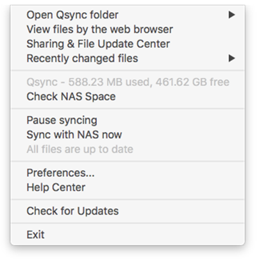261x260 pixels.
Task: Toggle Pause syncing
Action: click(128, 120)
